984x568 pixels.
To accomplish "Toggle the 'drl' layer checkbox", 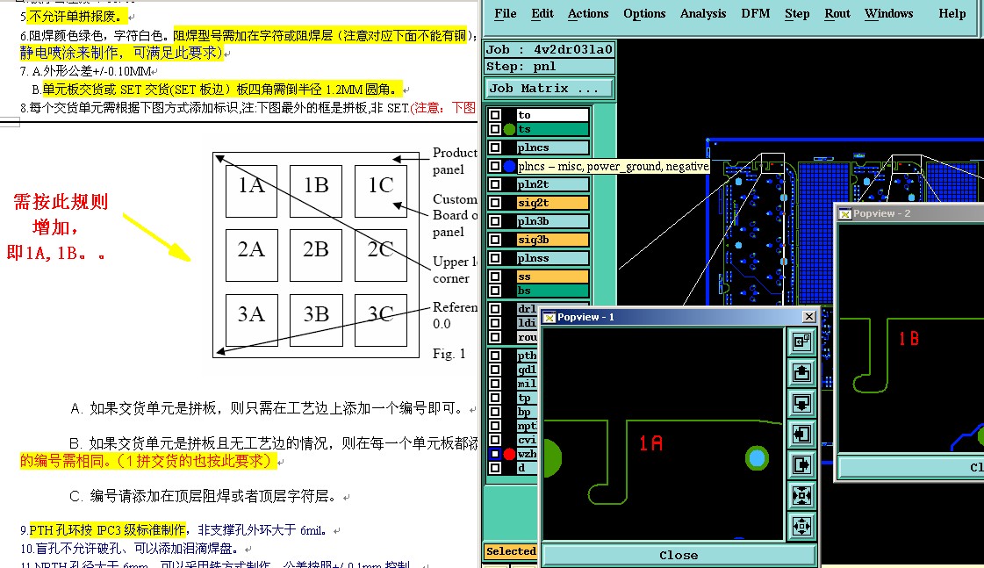I will (495, 309).
